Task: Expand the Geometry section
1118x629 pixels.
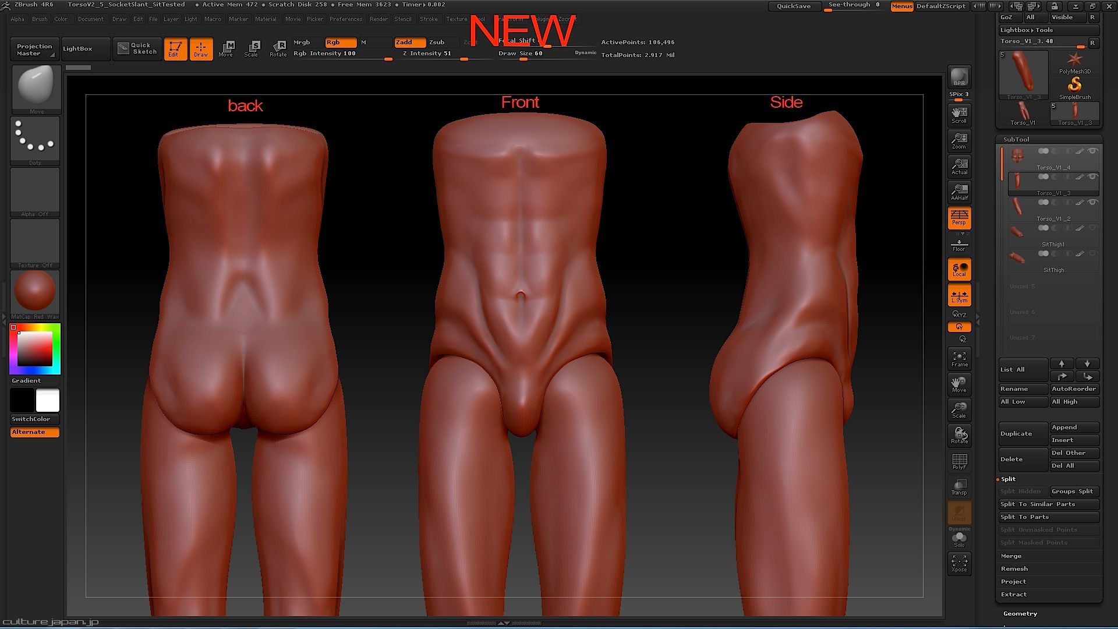Action: point(1020,613)
